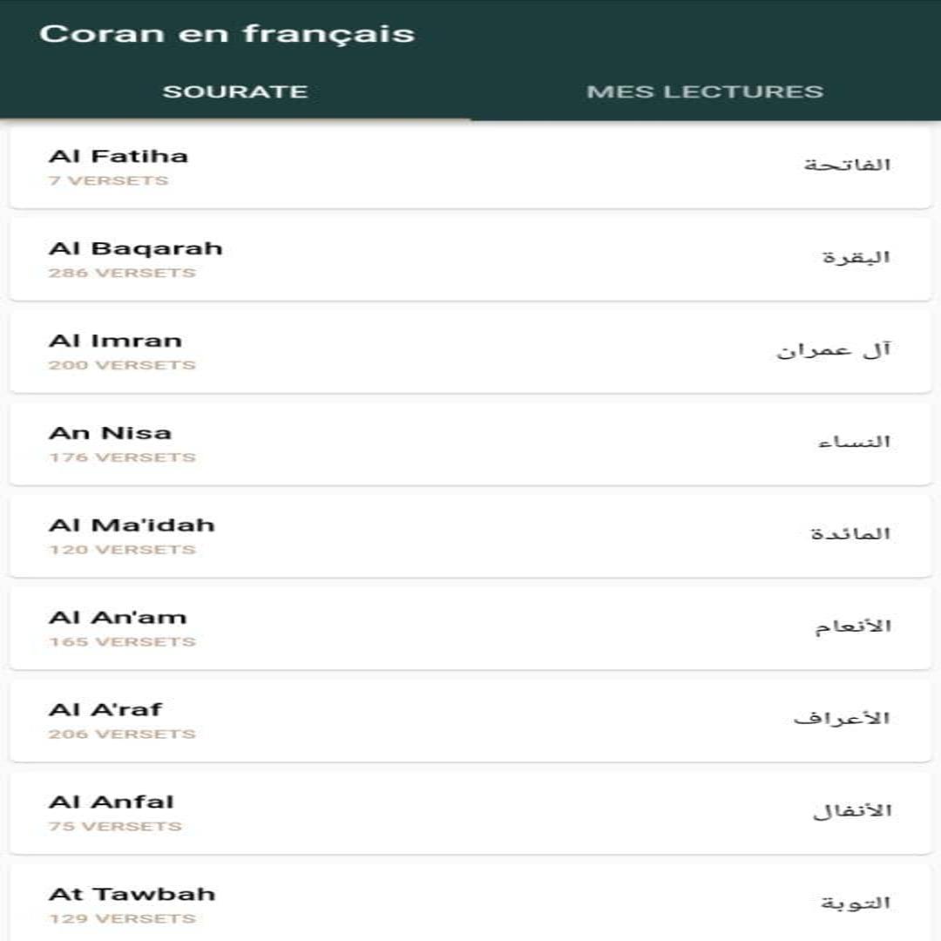Select Al Baqarah from the list
The width and height of the screenshot is (941, 941).
tap(470, 260)
